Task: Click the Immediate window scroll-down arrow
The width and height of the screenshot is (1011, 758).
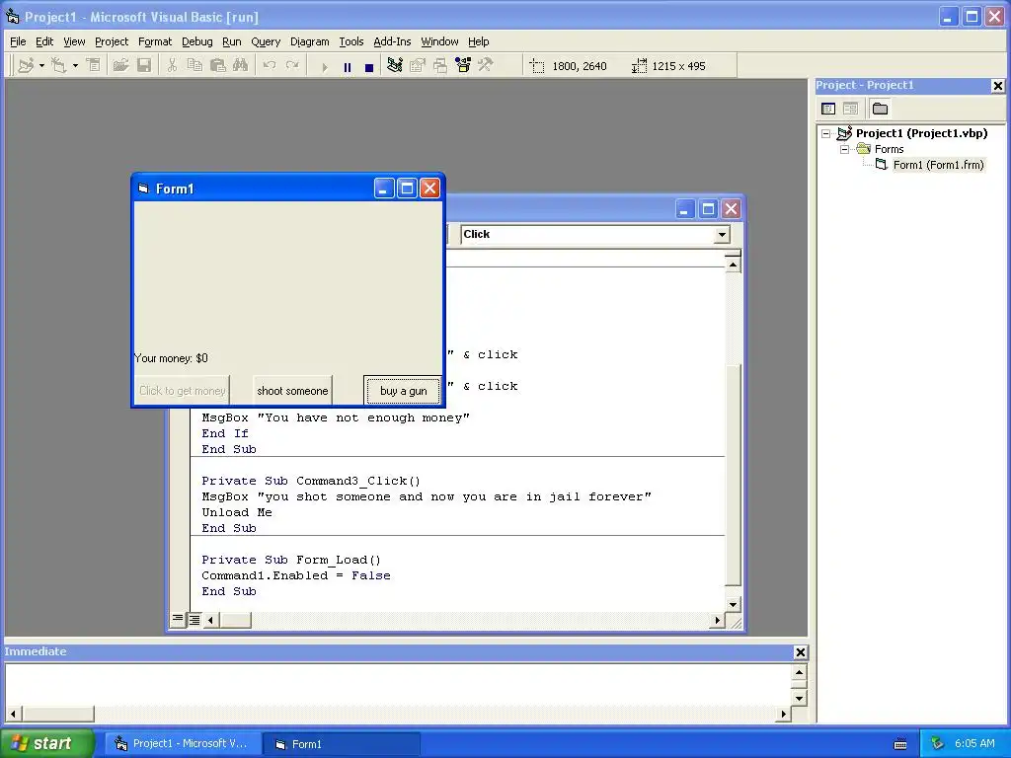Action: 799,698
